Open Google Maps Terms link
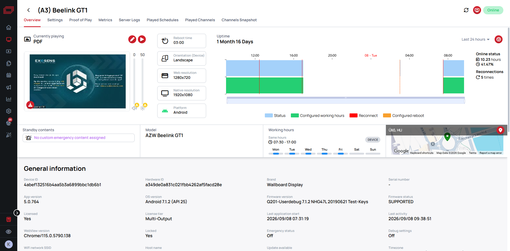Screen dimensions: 510x251 point(473,153)
